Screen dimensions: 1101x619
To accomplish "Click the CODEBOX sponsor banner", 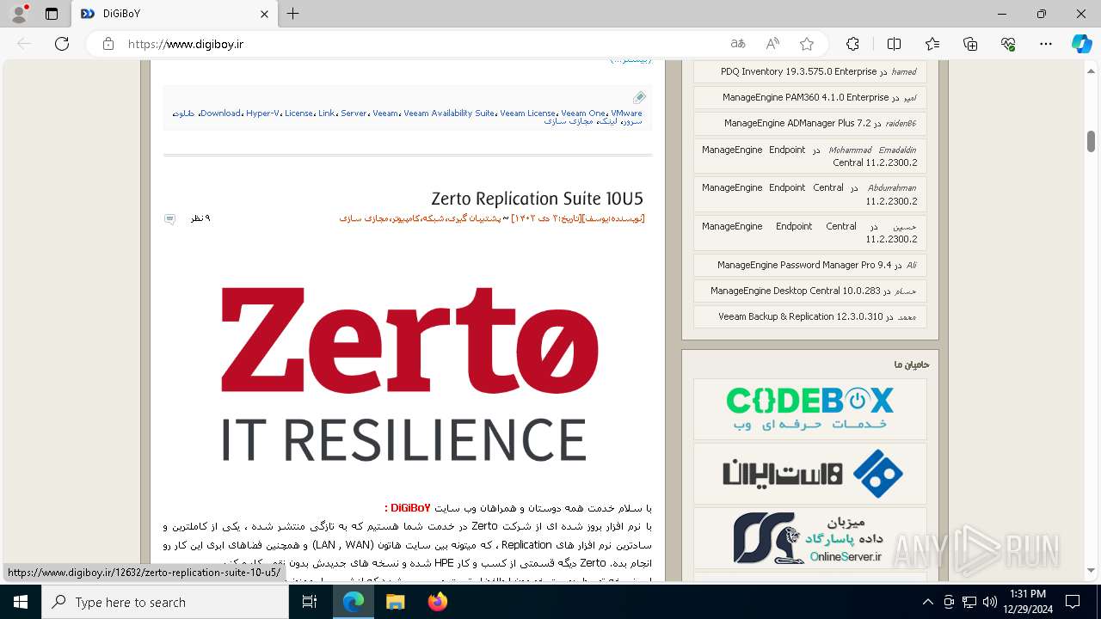I will point(809,409).
